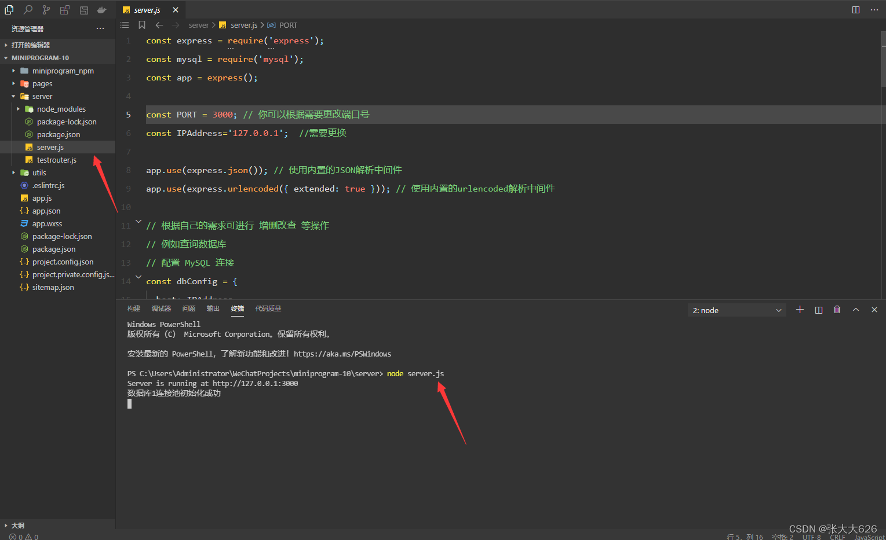Create a new terminal with the plus icon
This screenshot has width=886, height=540.
800,310
